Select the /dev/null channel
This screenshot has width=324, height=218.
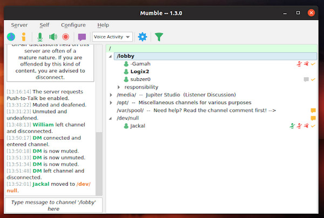click(x=127, y=118)
